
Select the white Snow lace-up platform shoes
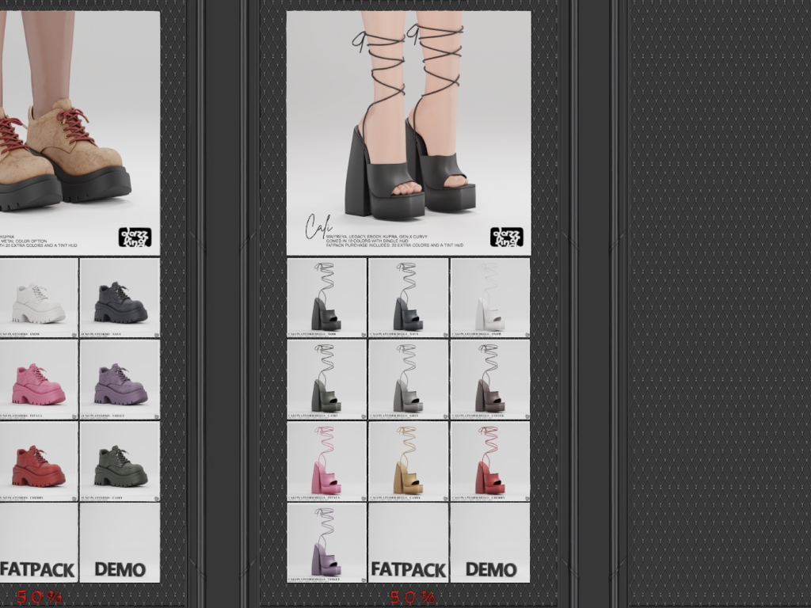(38, 298)
